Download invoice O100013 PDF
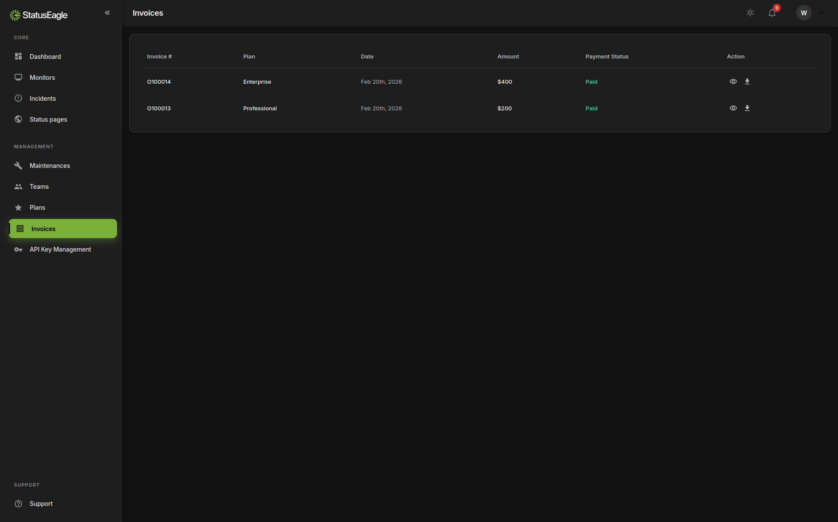Viewport: 838px width, 522px height. [747, 108]
